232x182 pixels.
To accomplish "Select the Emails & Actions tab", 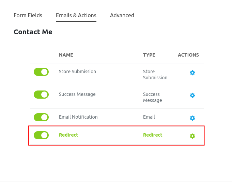I will coord(76,15).
